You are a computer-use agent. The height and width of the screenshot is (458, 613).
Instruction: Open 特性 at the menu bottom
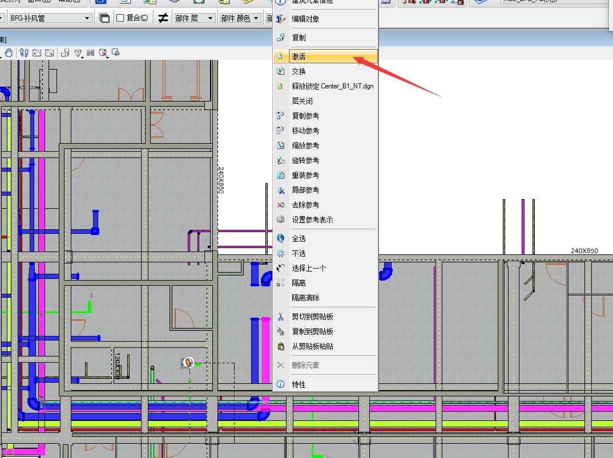pyautogui.click(x=299, y=384)
